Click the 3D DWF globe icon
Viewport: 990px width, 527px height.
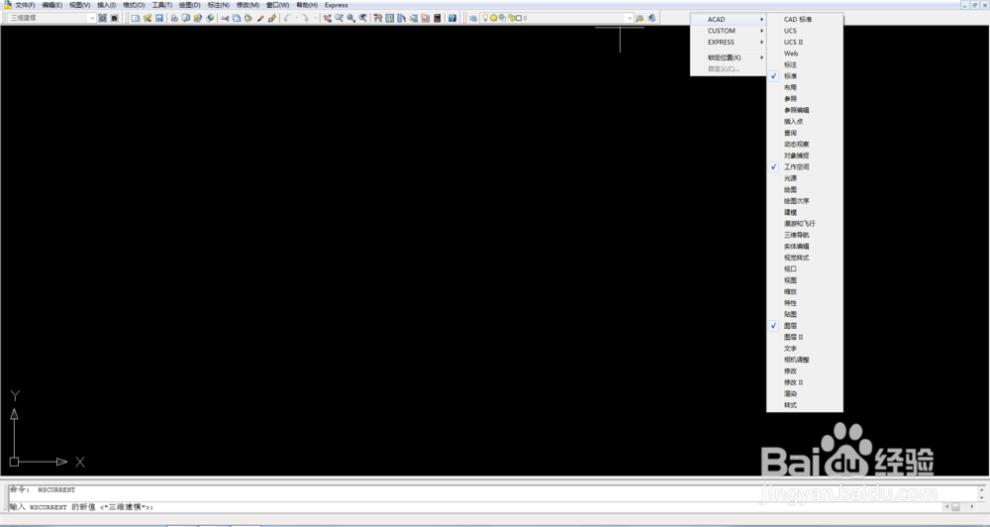[x=210, y=18]
